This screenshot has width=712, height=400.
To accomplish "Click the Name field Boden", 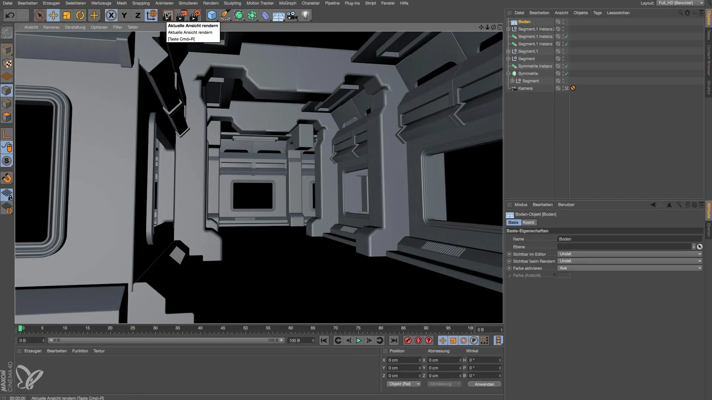I will point(629,239).
